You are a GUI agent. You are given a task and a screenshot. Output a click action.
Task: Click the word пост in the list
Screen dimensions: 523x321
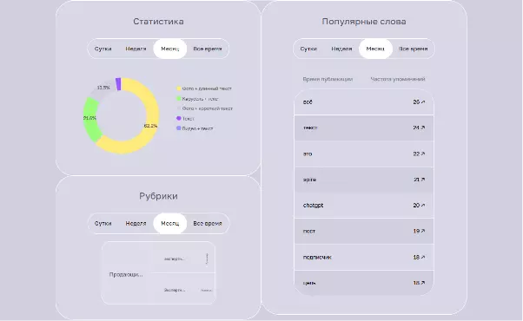[x=309, y=231]
